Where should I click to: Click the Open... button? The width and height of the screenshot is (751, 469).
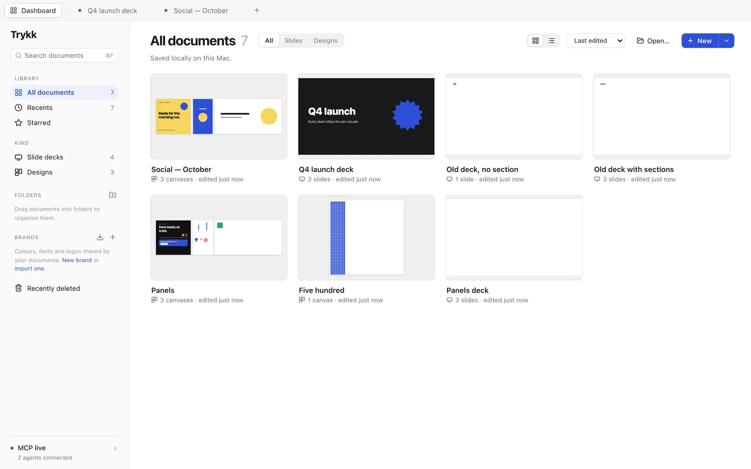(x=653, y=41)
